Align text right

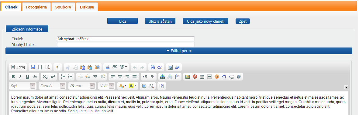point(127,77)
